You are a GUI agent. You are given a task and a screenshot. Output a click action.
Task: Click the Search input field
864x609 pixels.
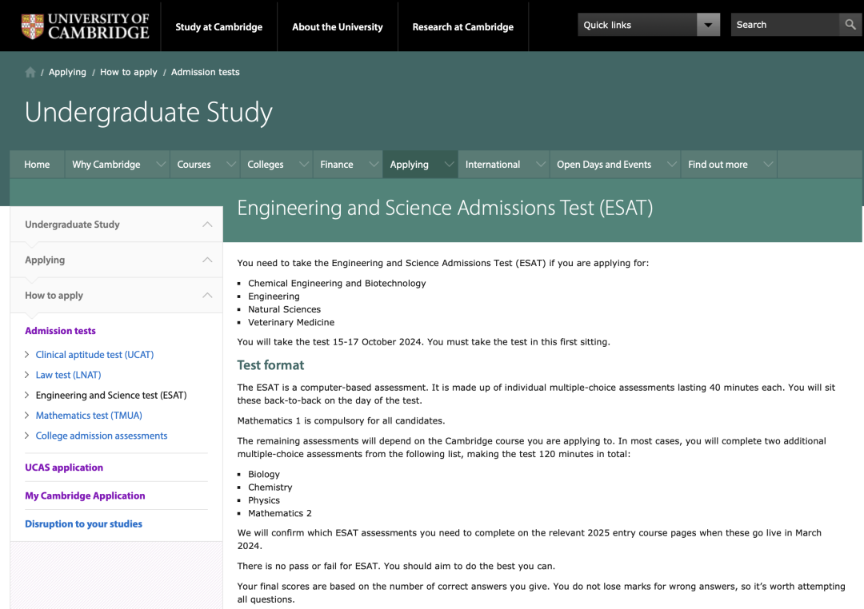click(785, 25)
